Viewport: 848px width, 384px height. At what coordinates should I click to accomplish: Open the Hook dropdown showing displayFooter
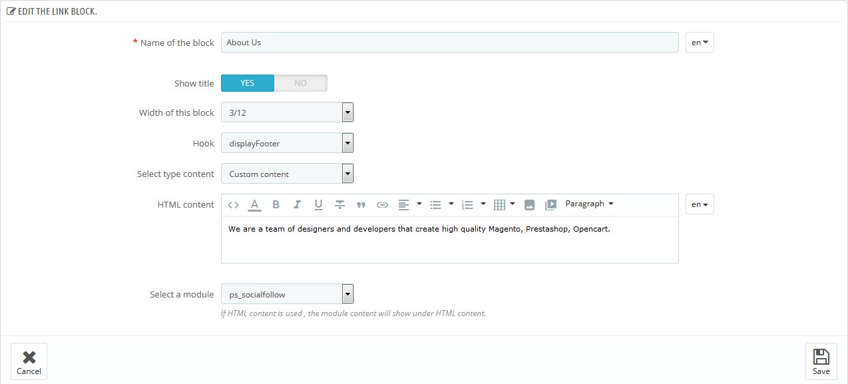(347, 142)
